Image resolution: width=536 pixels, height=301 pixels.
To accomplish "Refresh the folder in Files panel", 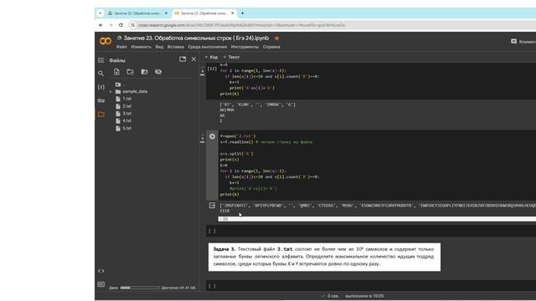I will [x=131, y=72].
